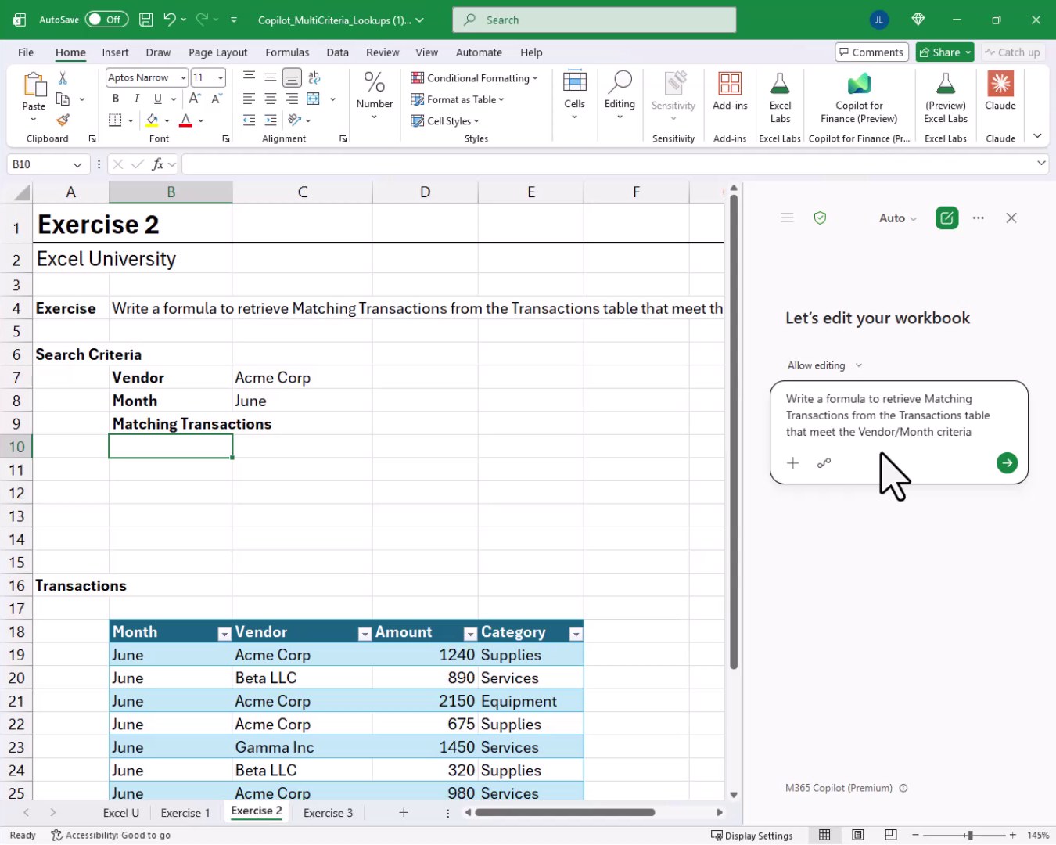
Task: Switch to Normal view in status bar
Action: point(824,835)
